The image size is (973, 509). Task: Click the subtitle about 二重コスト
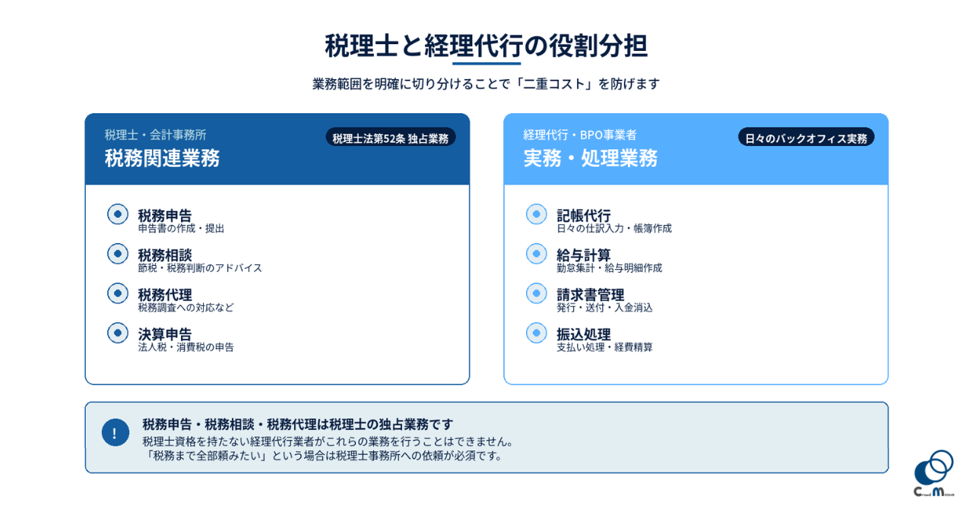coord(486,84)
